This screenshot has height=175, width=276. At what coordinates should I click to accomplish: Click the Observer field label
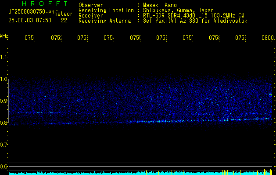click(91, 5)
